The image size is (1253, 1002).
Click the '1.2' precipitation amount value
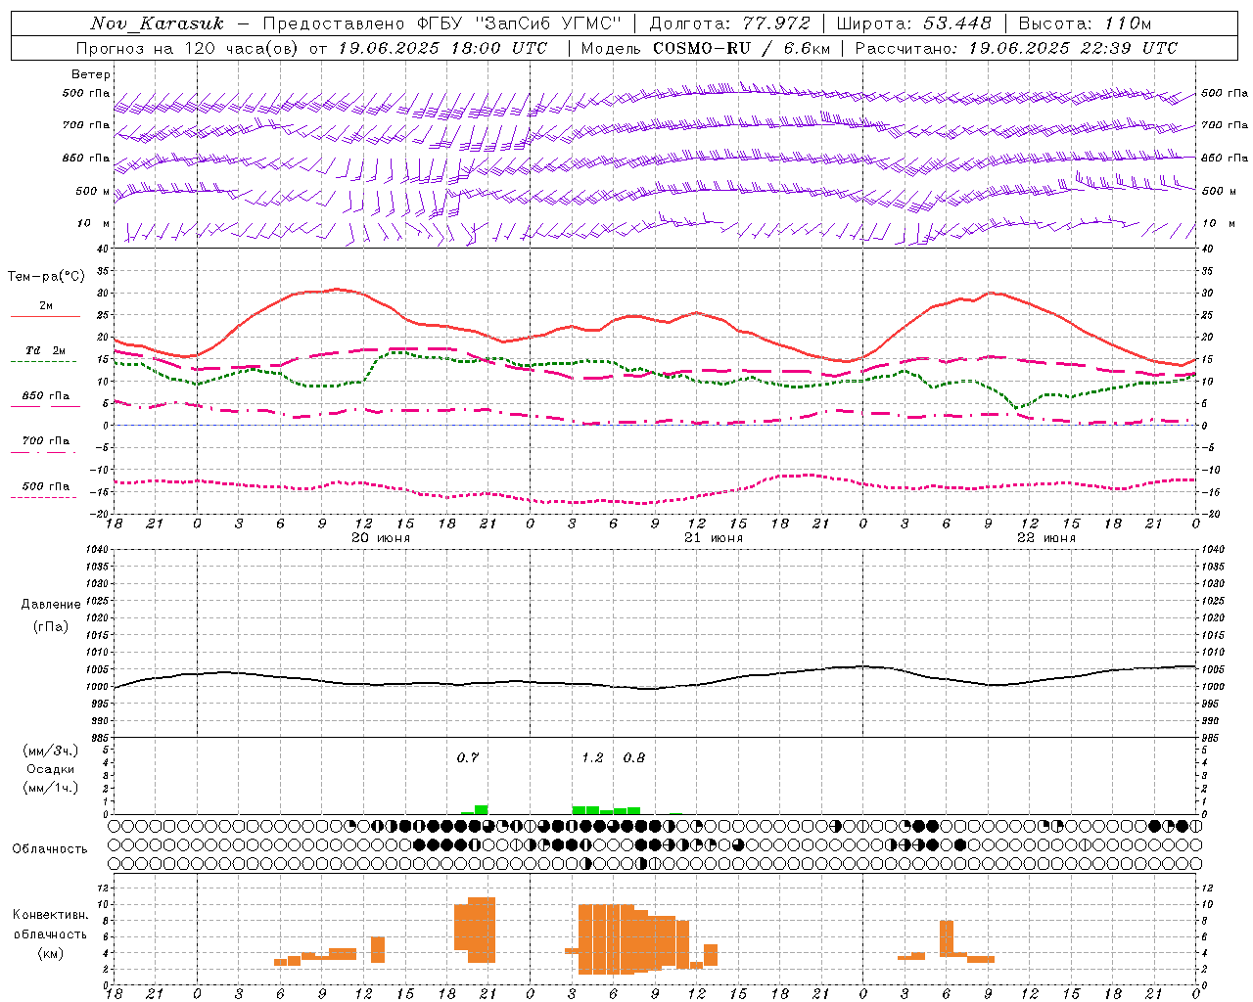[592, 757]
